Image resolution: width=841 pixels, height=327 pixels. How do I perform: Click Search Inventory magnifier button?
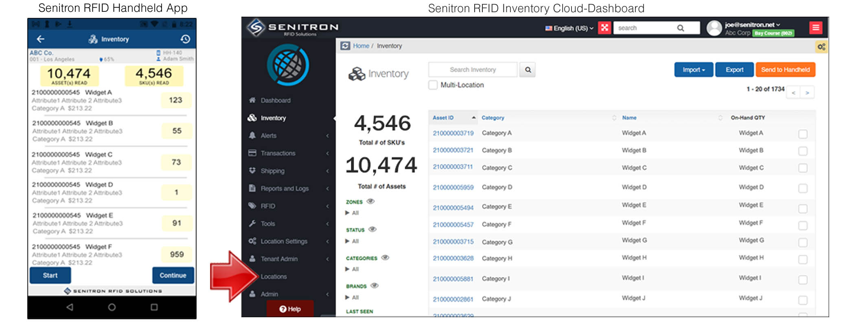coord(528,70)
